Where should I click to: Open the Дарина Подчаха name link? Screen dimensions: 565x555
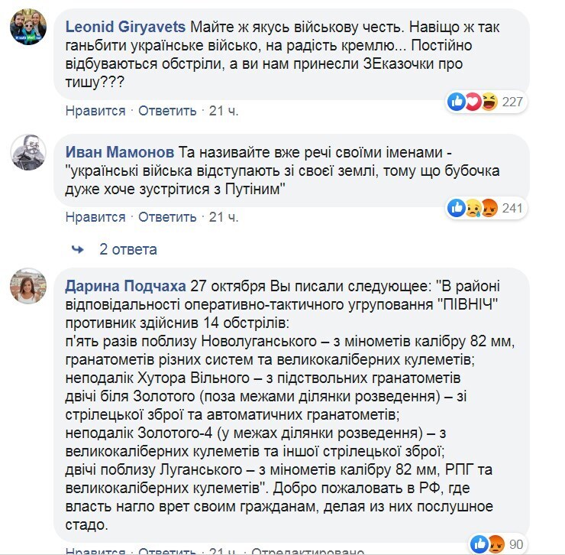[125, 285]
